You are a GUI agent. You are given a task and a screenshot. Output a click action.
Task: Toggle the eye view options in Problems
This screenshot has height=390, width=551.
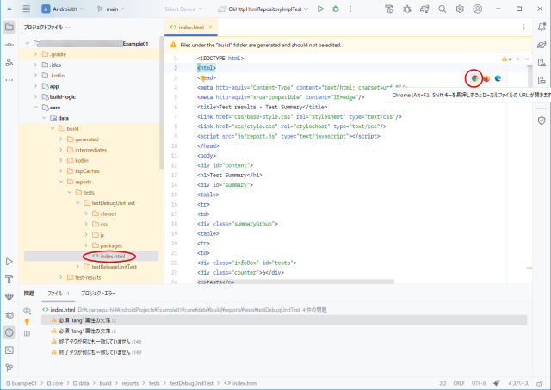[27, 309]
